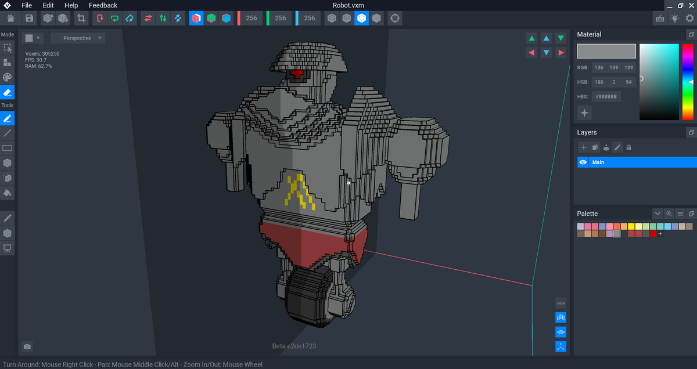Rename layer using the pencil icon
This screenshot has width=697, height=369.
click(617, 147)
